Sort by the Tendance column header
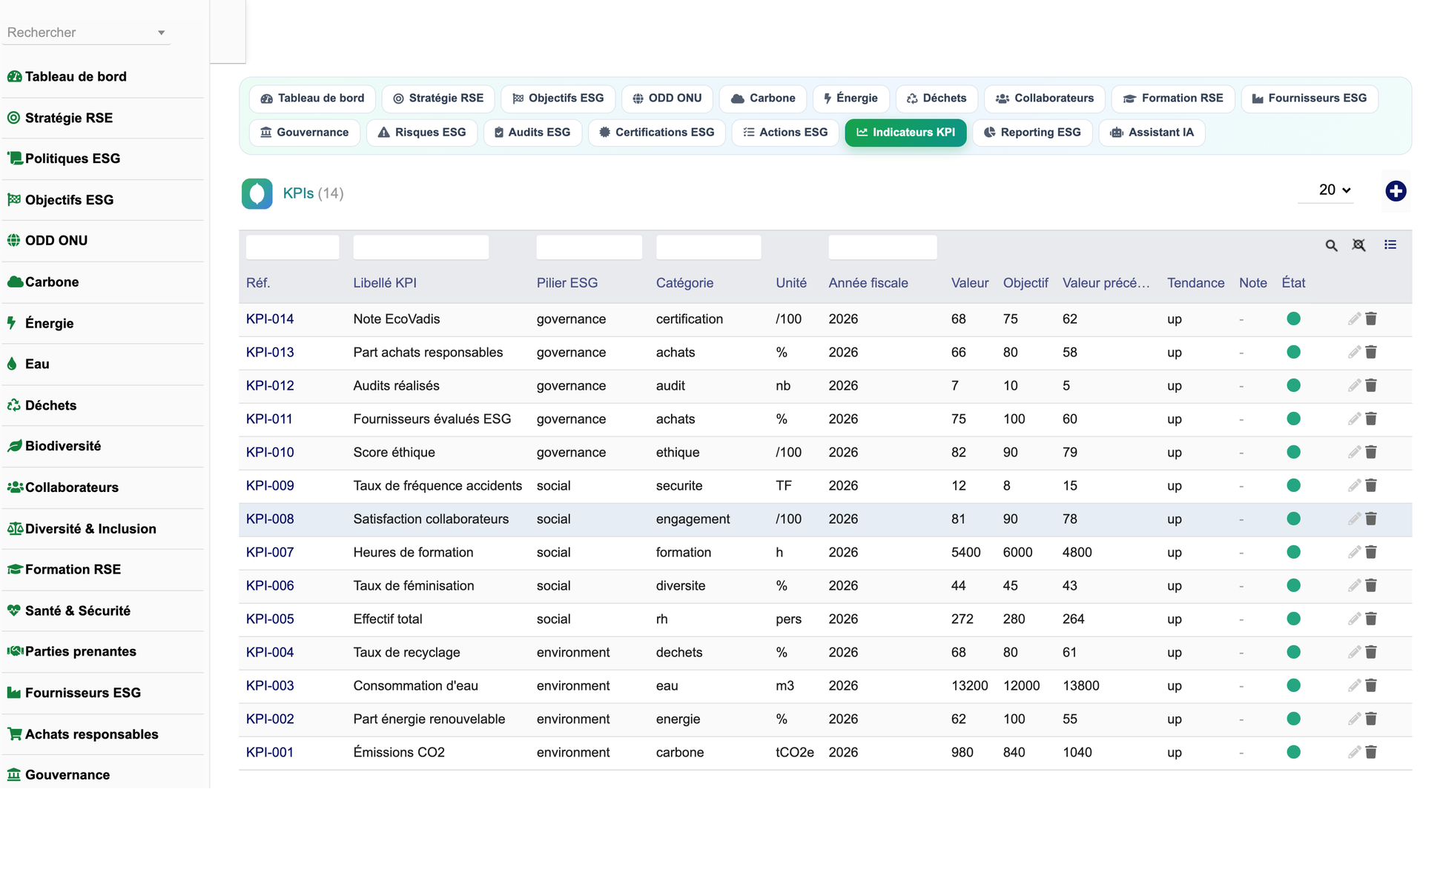 [x=1195, y=283]
